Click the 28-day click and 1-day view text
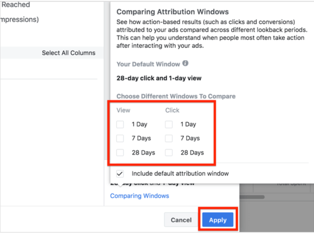314x233 pixels. [159, 79]
